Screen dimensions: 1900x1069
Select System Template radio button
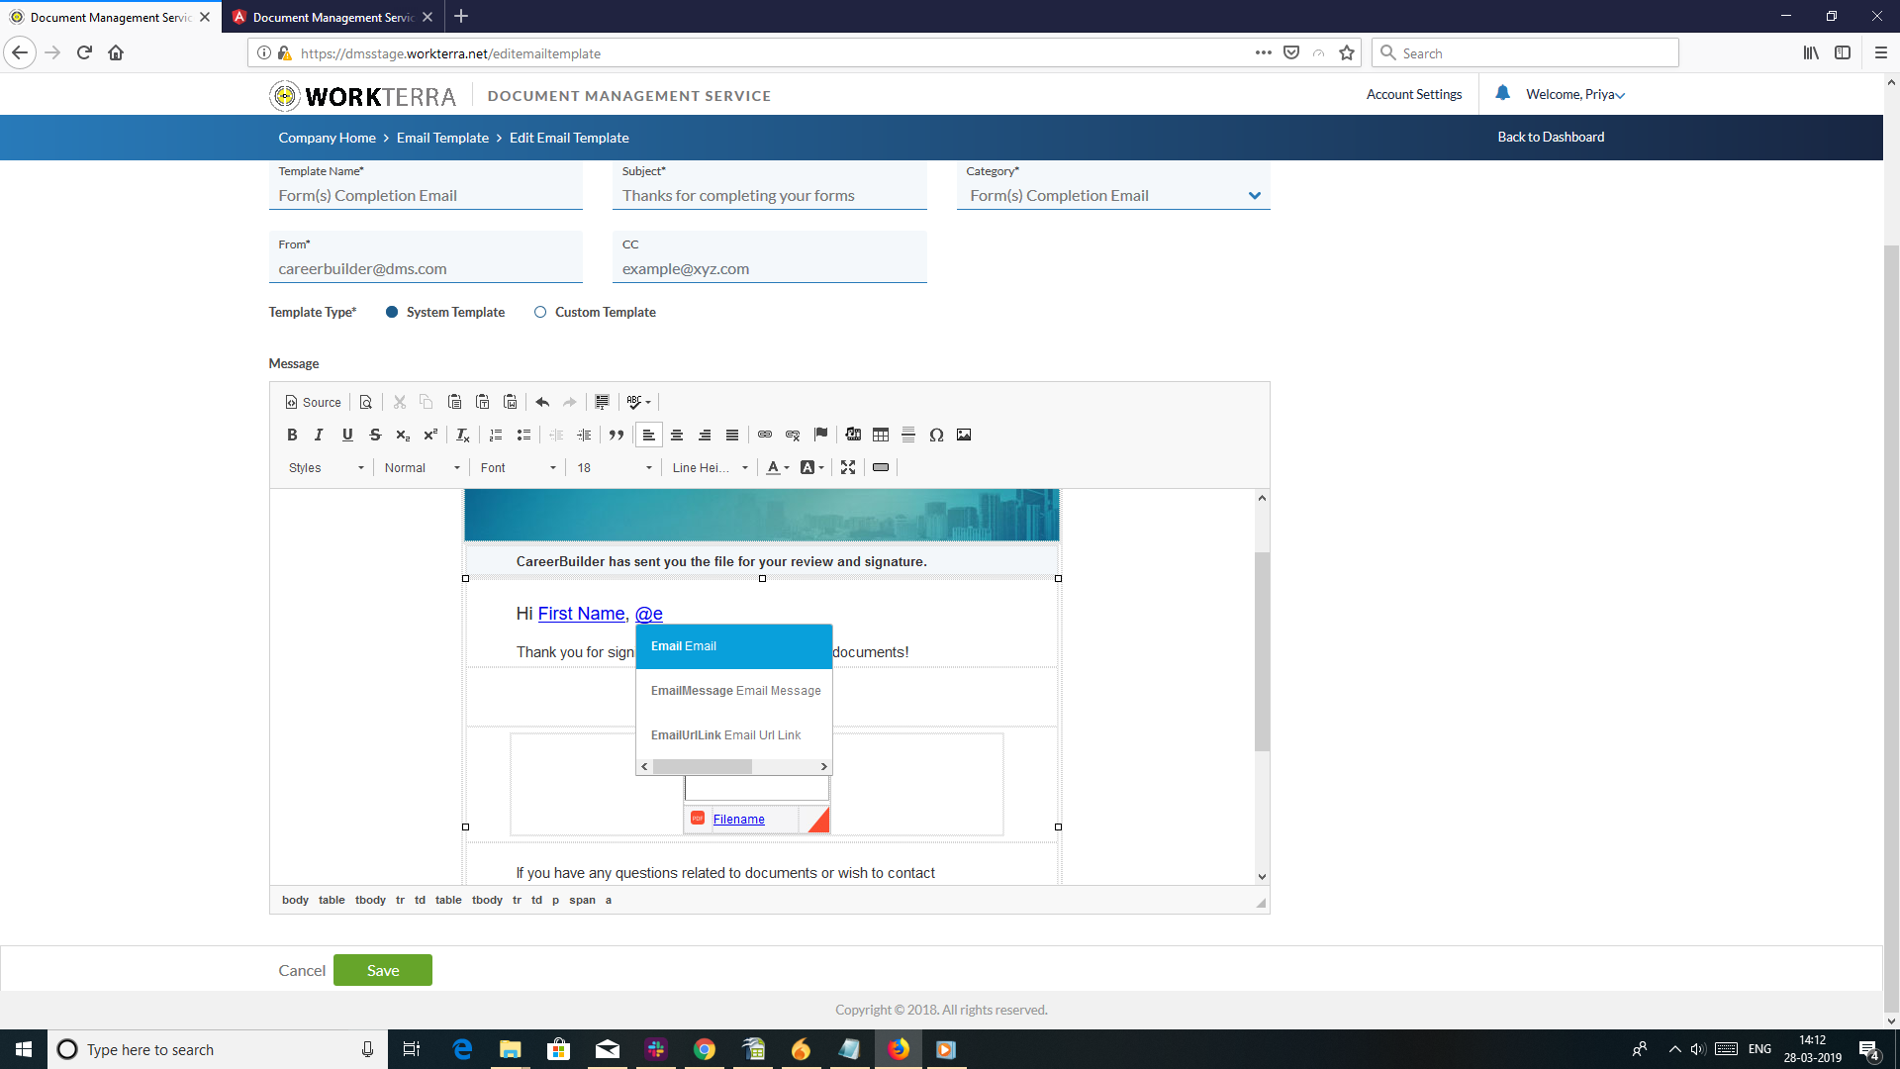coord(392,312)
